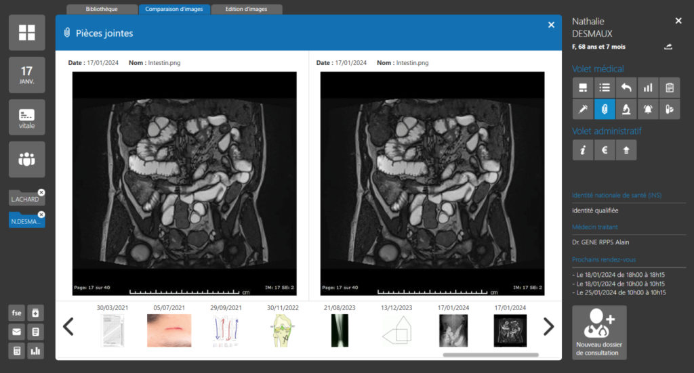Show next thumbnails with right arrow
This screenshot has height=373, width=694.
coord(548,327)
